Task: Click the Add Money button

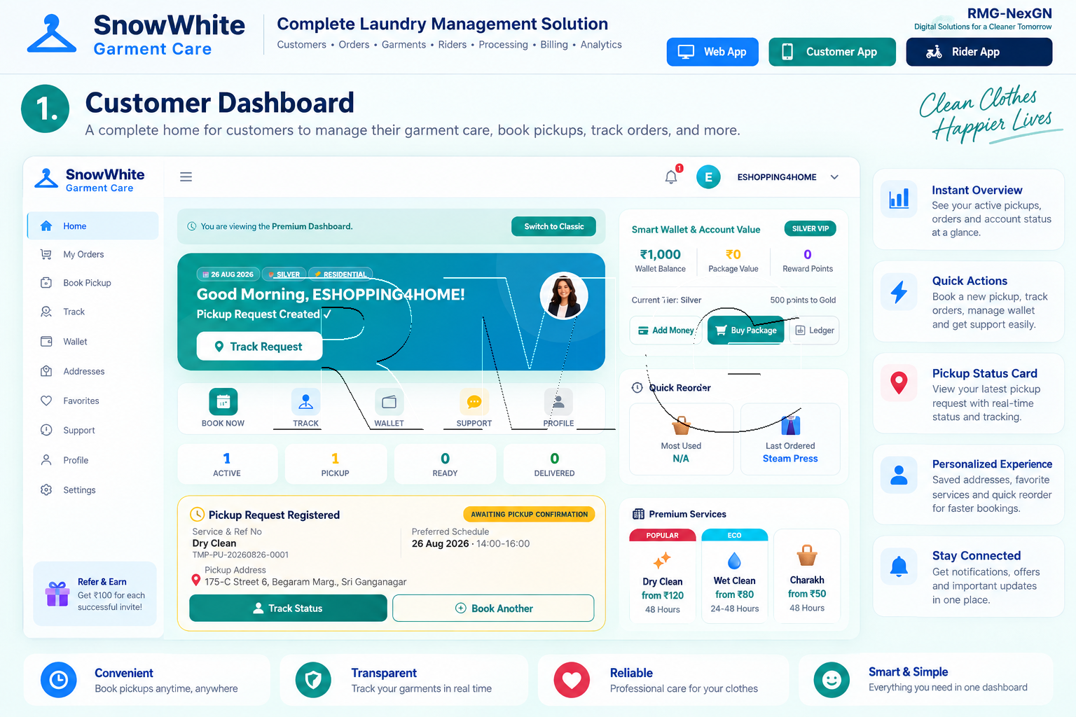Action: pos(665,330)
